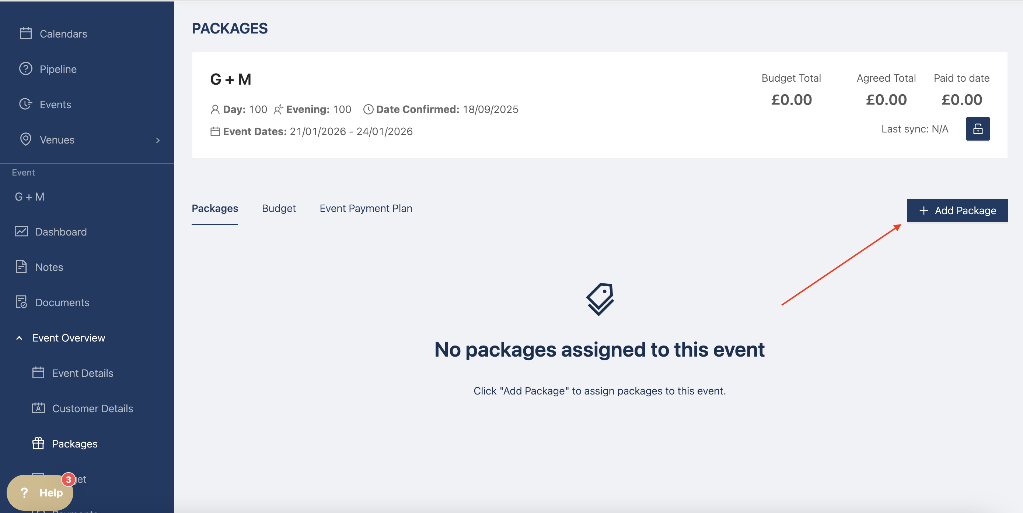1023x513 pixels.
Task: Click the Add Package button
Action: (x=957, y=210)
